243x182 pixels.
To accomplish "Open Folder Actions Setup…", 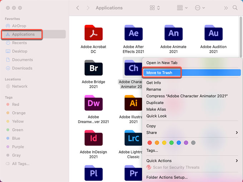I will (192, 177).
